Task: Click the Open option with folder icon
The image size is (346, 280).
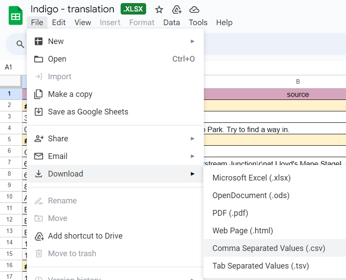Action: (x=57, y=59)
